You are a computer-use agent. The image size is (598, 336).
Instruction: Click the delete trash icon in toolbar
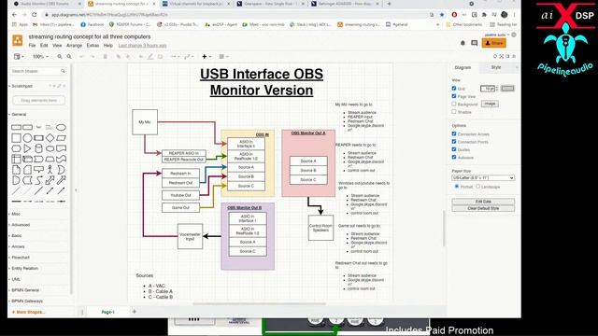pos(106,56)
